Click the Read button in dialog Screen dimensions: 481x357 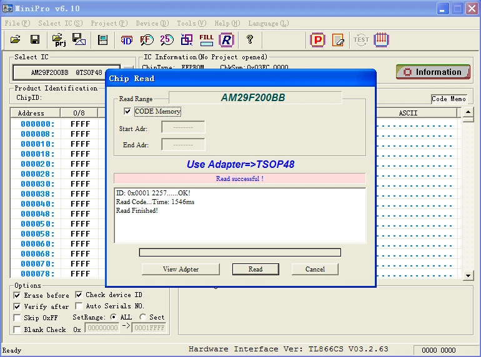[255, 269]
